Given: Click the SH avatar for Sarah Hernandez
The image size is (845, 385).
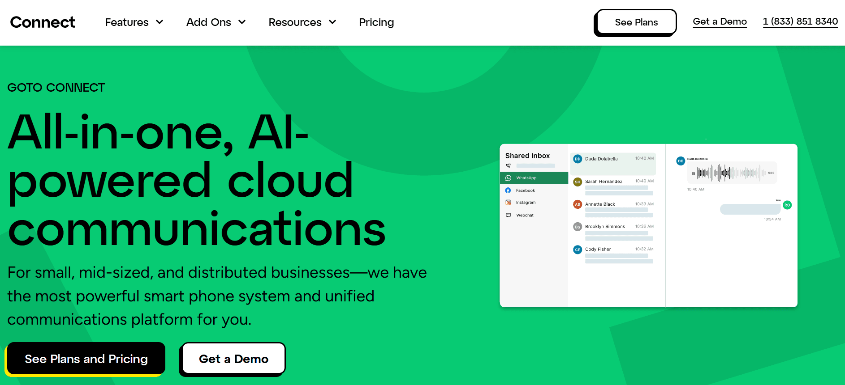Looking at the screenshot, I should (x=578, y=182).
